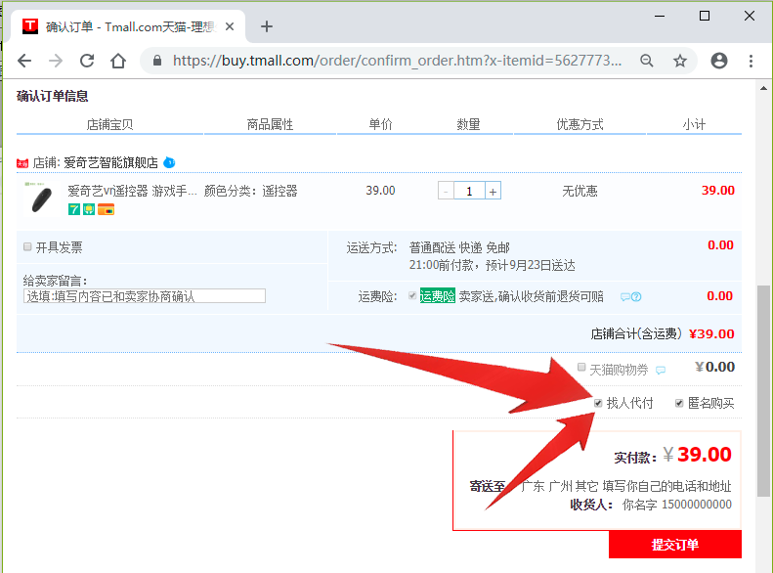The width and height of the screenshot is (773, 573).
Task: Click the 颜色分类: 遥控器 attribute text
Action: point(251,191)
